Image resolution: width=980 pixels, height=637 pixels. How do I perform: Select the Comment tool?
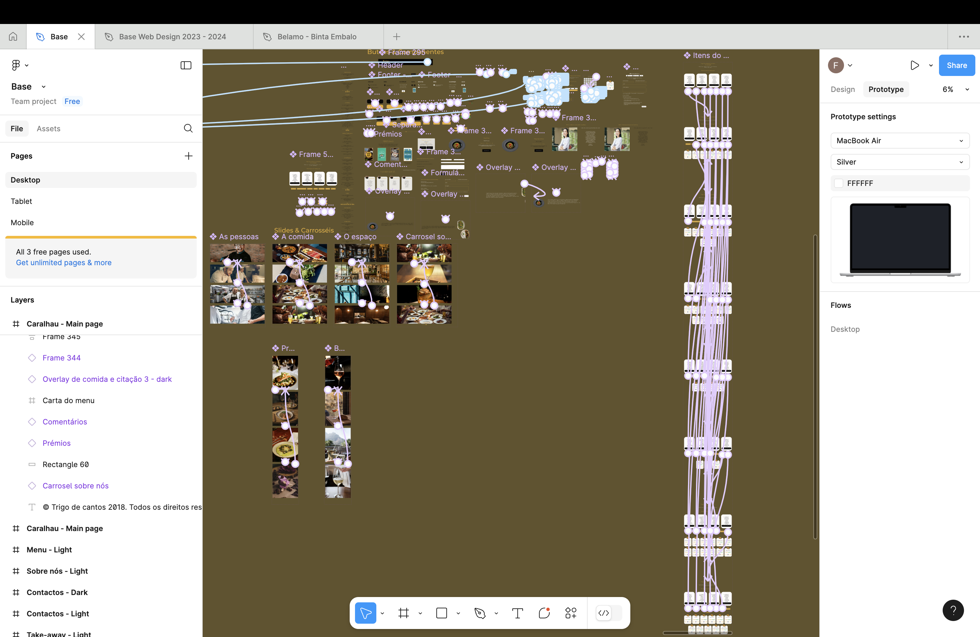pyautogui.click(x=544, y=613)
